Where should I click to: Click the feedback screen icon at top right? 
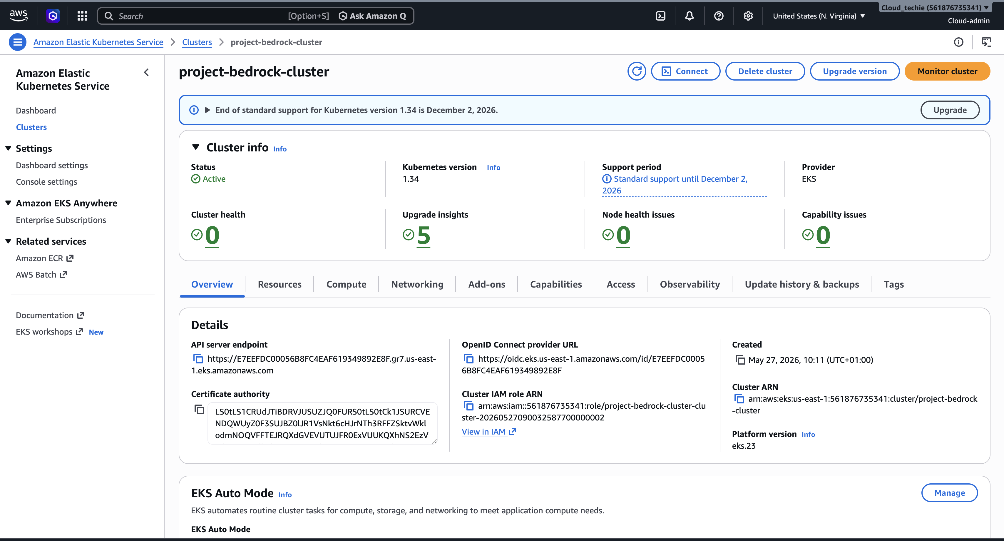(986, 42)
